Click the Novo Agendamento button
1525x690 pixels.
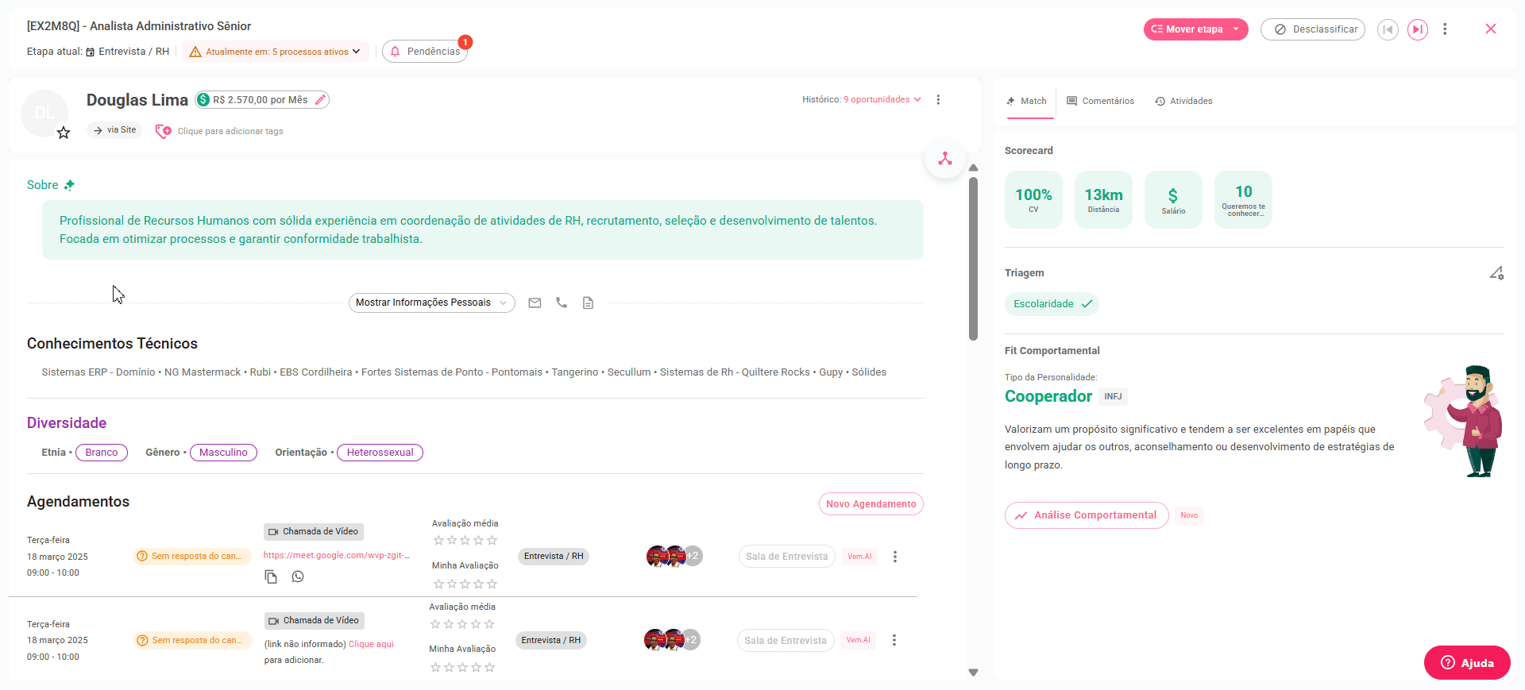click(871, 504)
